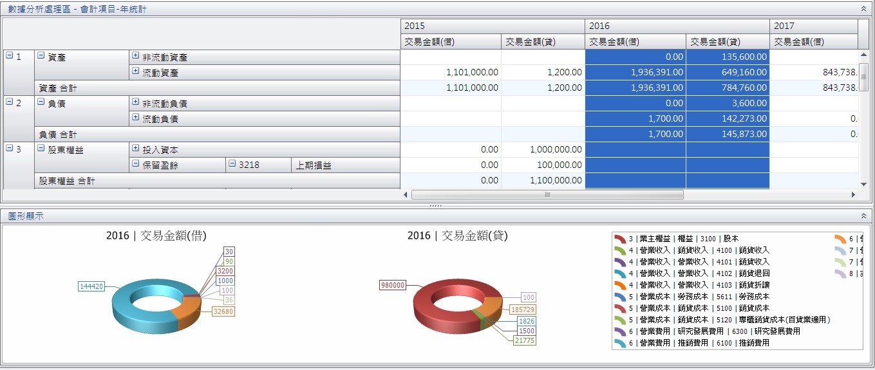Select the 2016 year column header

[x=677, y=26]
